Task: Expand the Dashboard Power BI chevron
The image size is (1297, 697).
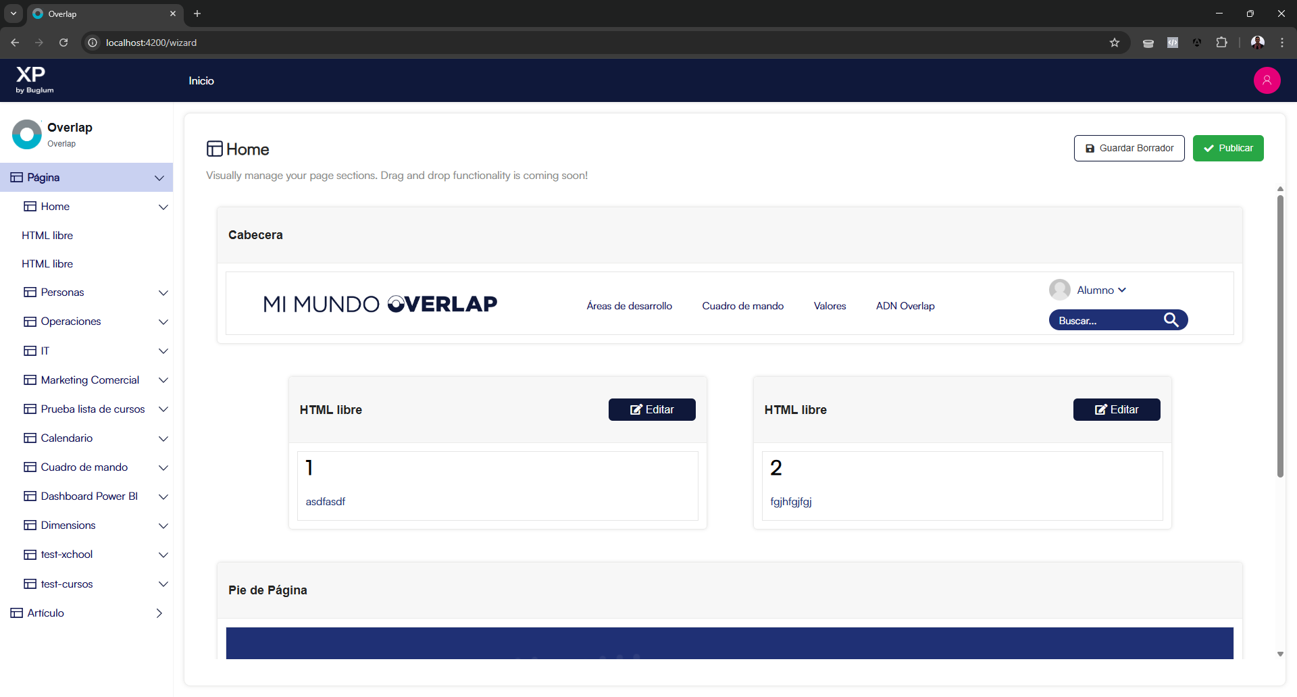Action: 163,496
